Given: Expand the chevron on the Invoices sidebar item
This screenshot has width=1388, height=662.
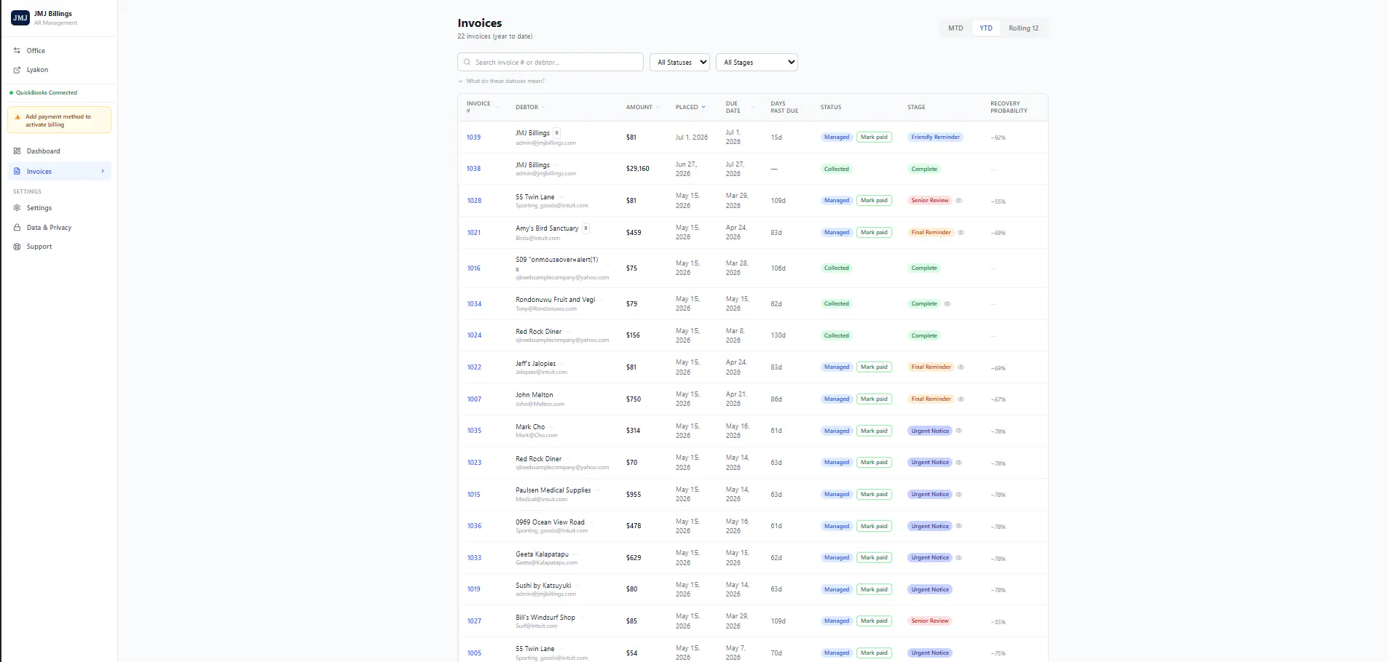Looking at the screenshot, I should [x=103, y=172].
